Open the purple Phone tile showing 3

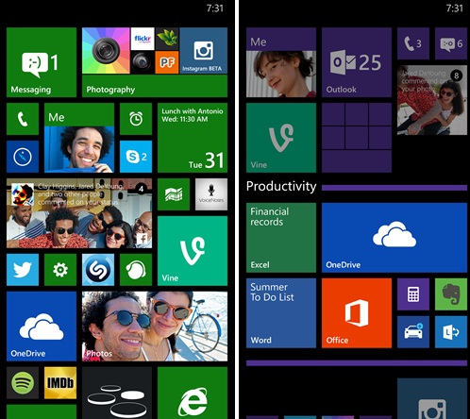(413, 43)
